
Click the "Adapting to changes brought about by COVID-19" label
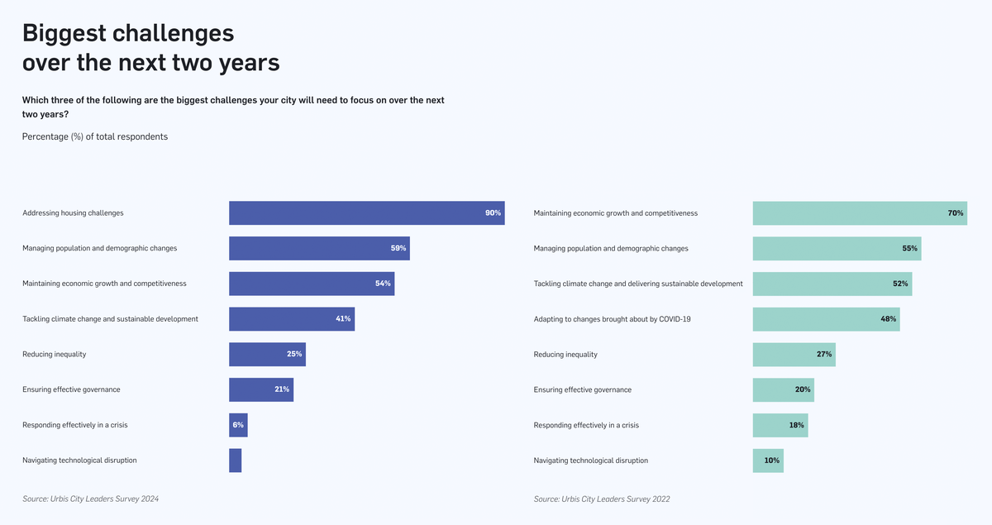point(612,319)
